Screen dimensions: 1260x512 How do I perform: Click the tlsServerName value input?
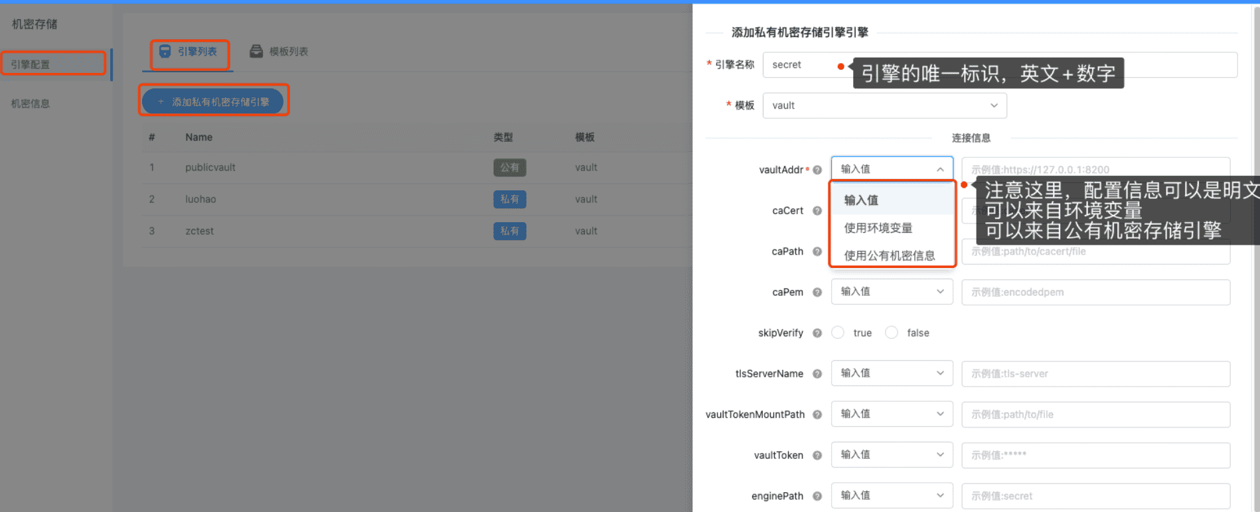tap(1095, 374)
